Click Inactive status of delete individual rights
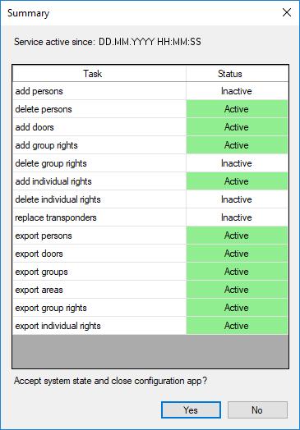This screenshot has height=430, width=300. [237, 199]
